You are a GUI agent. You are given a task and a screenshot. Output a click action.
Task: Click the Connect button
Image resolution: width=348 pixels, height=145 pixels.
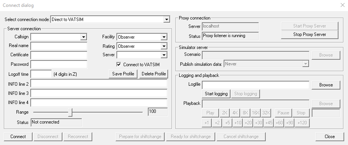[x=18, y=137]
